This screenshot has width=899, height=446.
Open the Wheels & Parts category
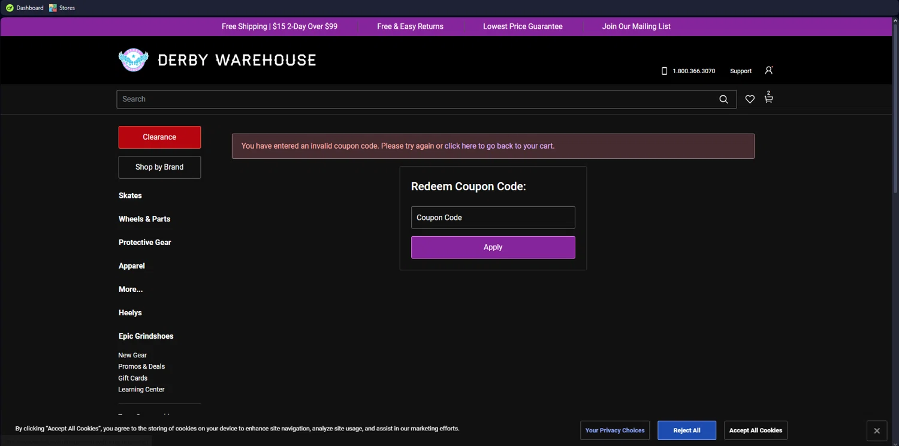coord(144,219)
